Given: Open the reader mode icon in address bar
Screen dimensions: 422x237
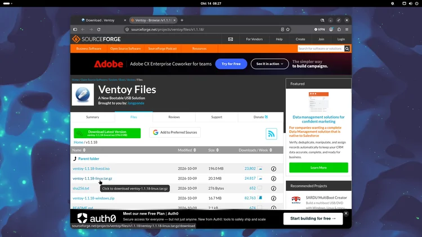Looking at the screenshot, I should (282, 30).
